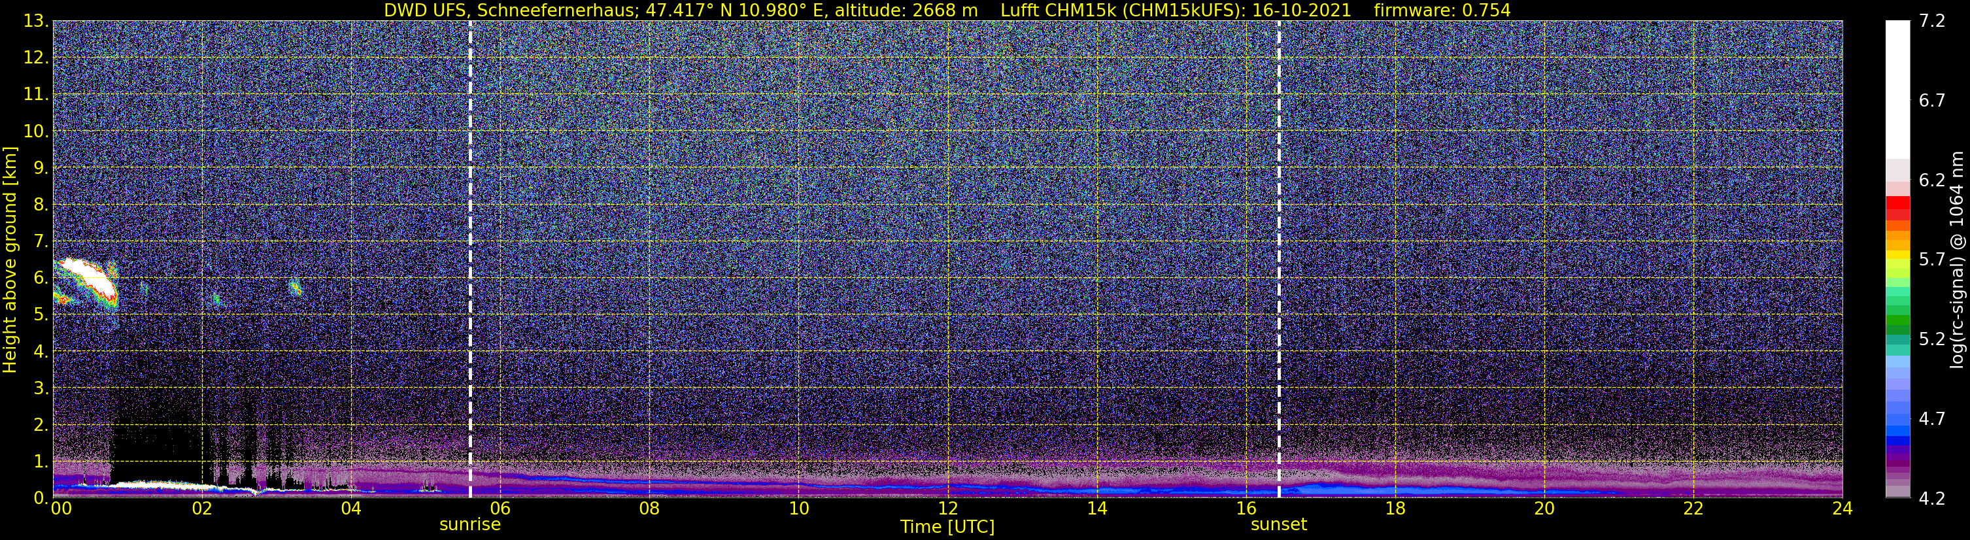
Task: Click the plot title with station name and date
Action: (x=947, y=10)
